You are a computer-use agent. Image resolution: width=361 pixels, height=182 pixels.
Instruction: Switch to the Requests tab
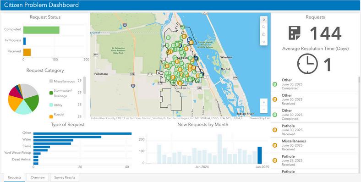coord(15,177)
